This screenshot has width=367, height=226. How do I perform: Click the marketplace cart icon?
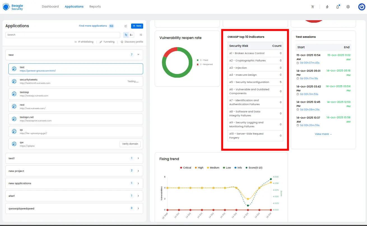click(313, 7)
